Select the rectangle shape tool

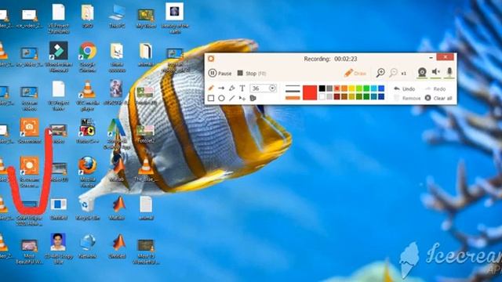click(x=211, y=98)
